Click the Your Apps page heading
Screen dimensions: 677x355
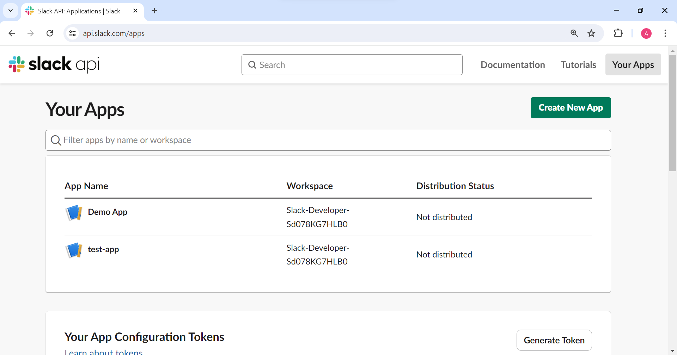click(x=85, y=110)
